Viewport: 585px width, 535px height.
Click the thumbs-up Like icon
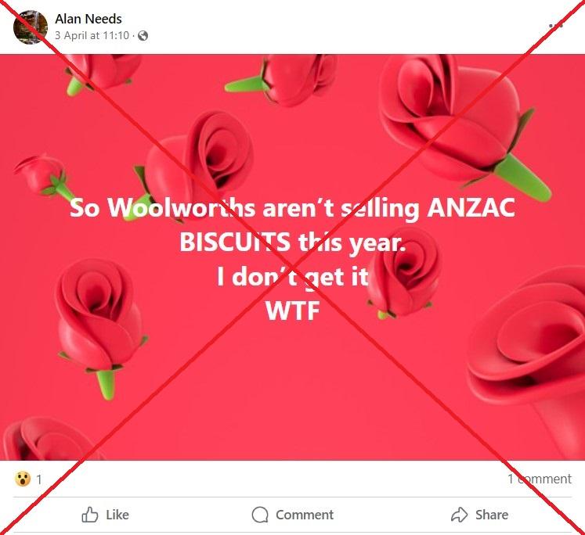click(89, 515)
